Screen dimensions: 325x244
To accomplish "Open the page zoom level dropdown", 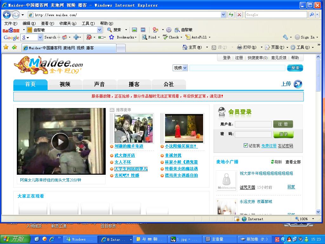I will coord(313,219).
